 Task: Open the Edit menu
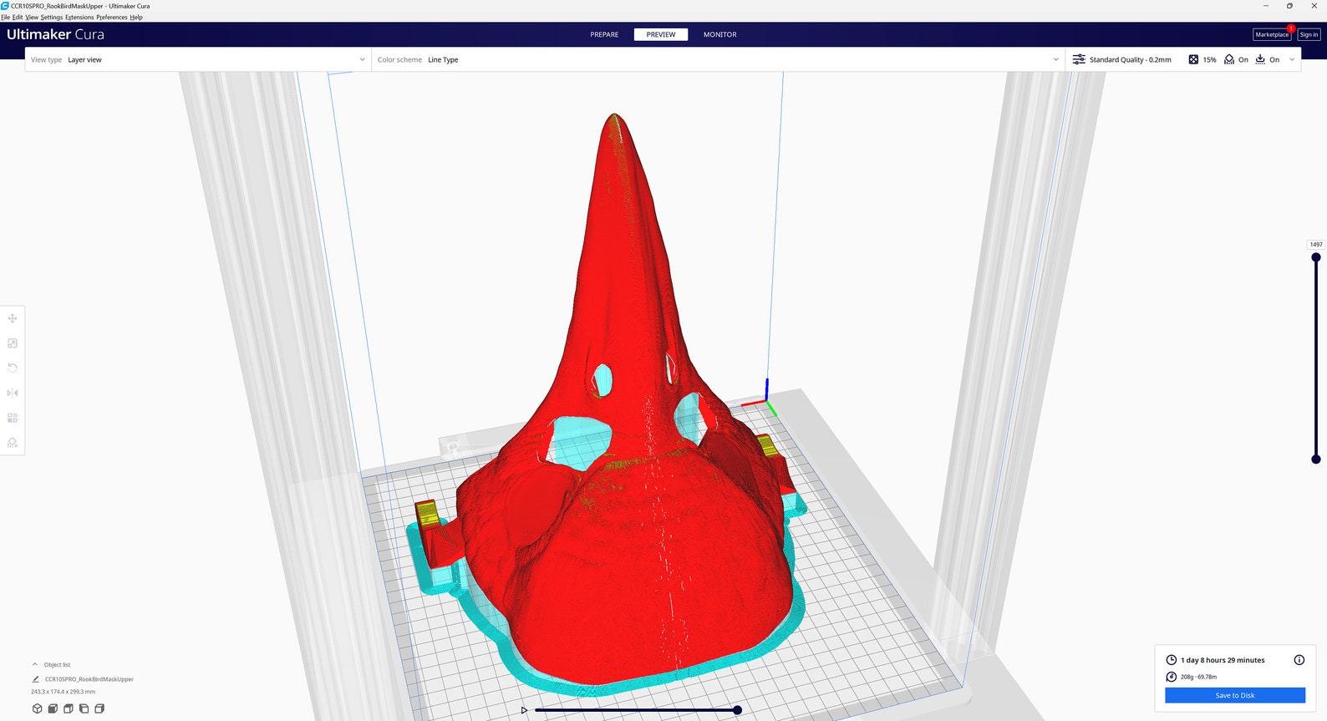pos(18,17)
